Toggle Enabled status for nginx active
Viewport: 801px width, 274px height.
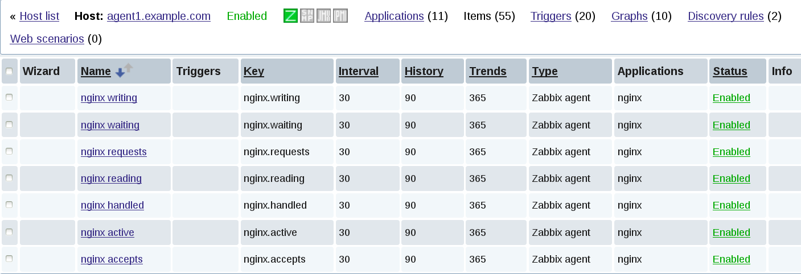[x=731, y=232]
